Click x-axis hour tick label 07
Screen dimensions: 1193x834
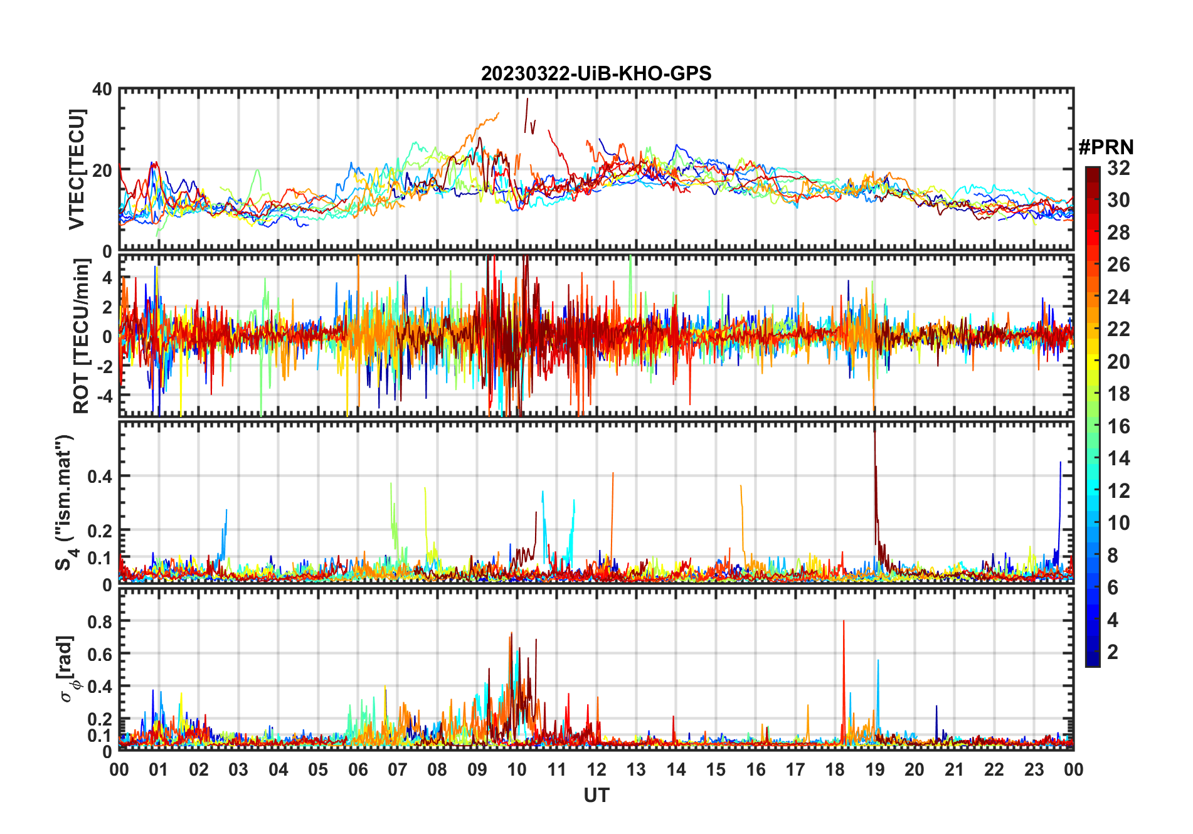point(398,769)
